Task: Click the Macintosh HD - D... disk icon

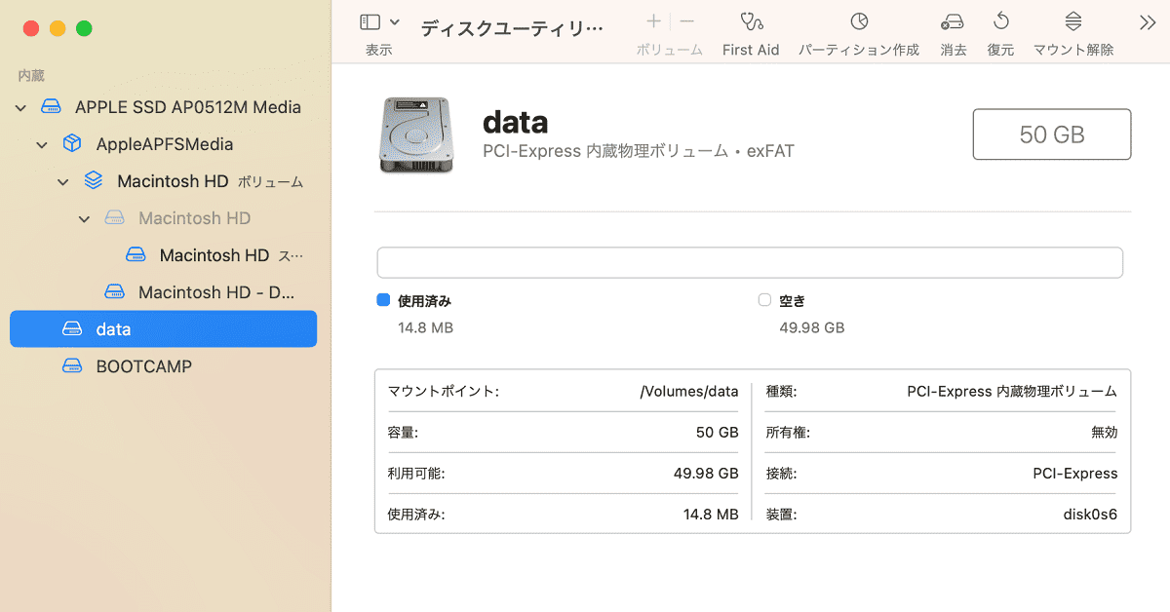Action: click(114, 292)
